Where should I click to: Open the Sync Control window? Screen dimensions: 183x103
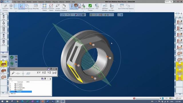coord(122,7)
